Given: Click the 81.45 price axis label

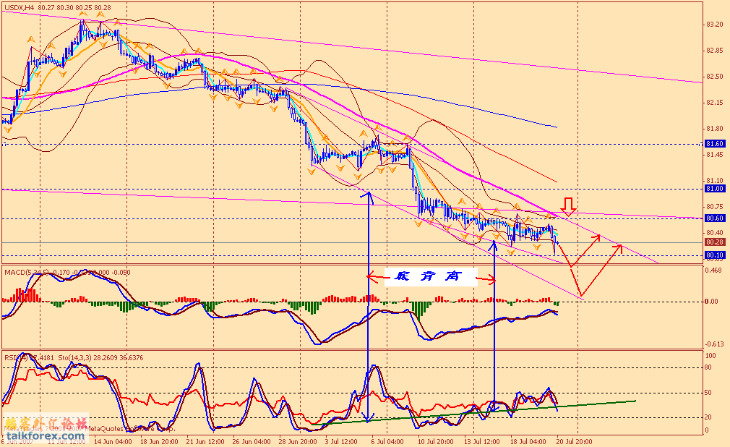Looking at the screenshot, I should 715,154.
